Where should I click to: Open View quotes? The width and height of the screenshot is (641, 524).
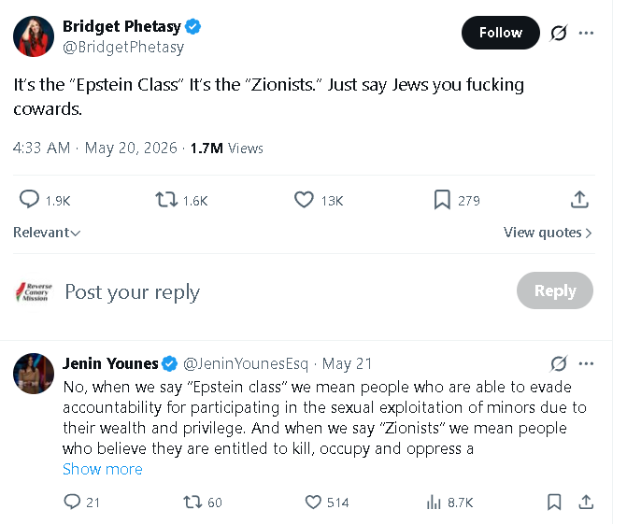548,233
